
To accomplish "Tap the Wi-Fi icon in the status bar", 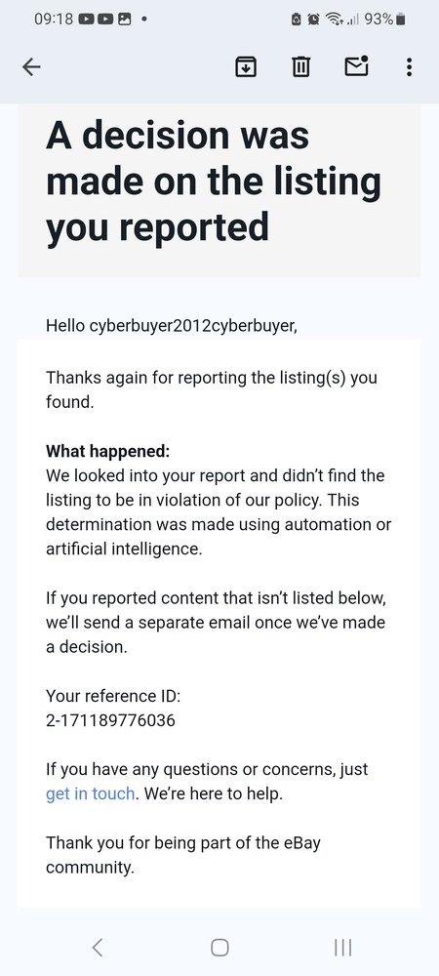I will click(337, 20).
